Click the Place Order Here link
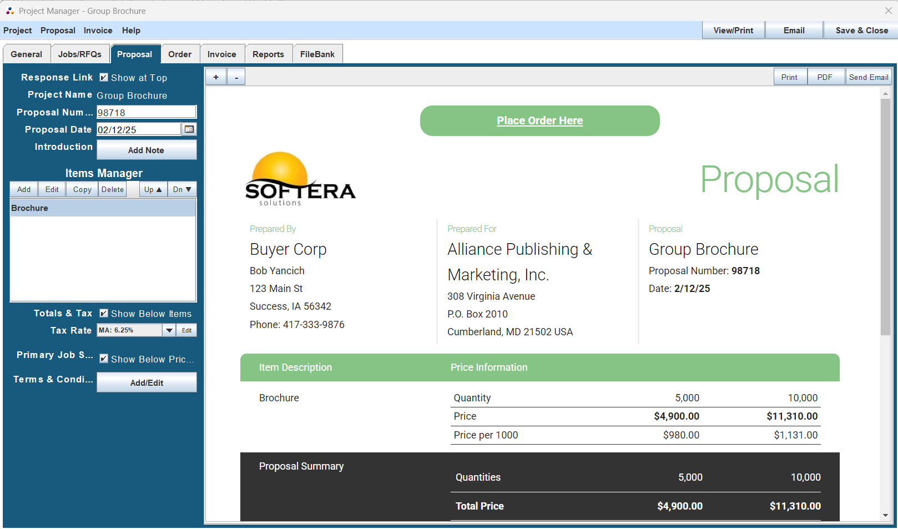Screen dimensions: 898x529 539,120
